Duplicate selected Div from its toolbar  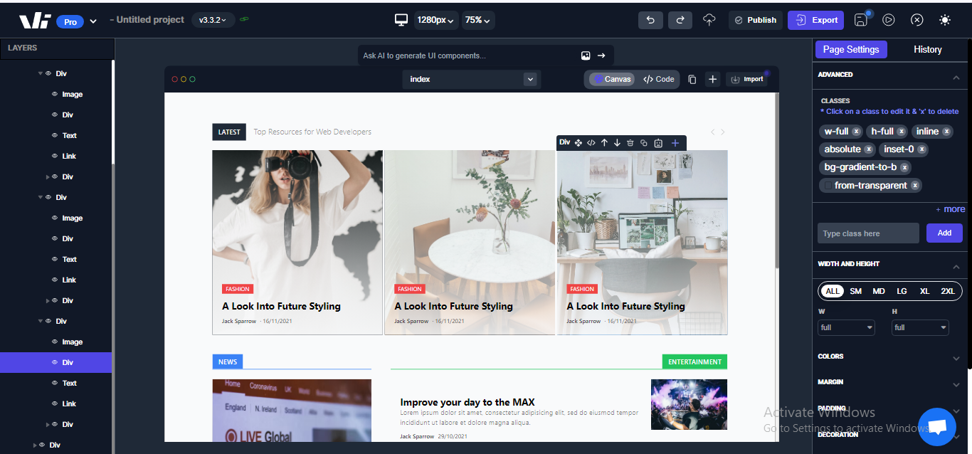tap(644, 143)
